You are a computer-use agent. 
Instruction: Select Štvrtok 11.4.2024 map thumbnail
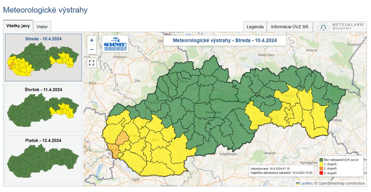pos(43,108)
